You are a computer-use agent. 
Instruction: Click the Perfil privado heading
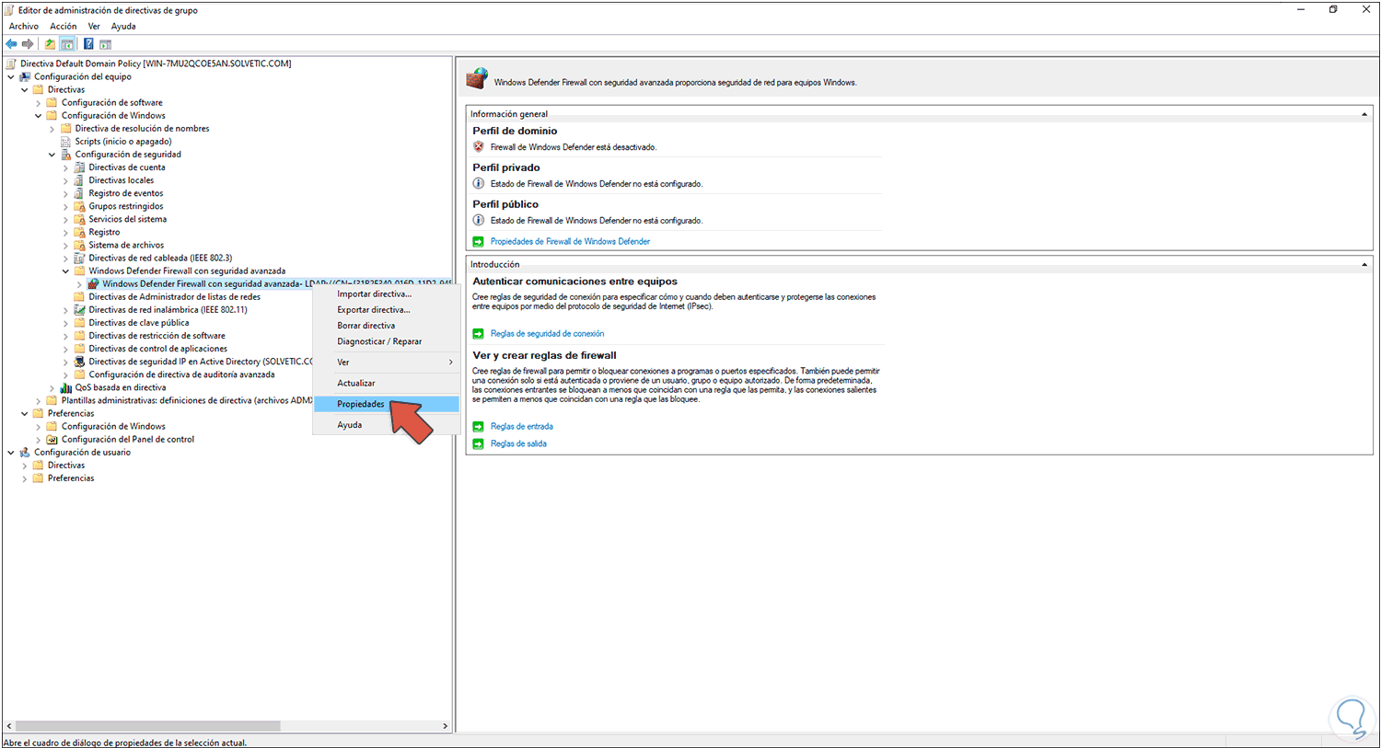[506, 167]
